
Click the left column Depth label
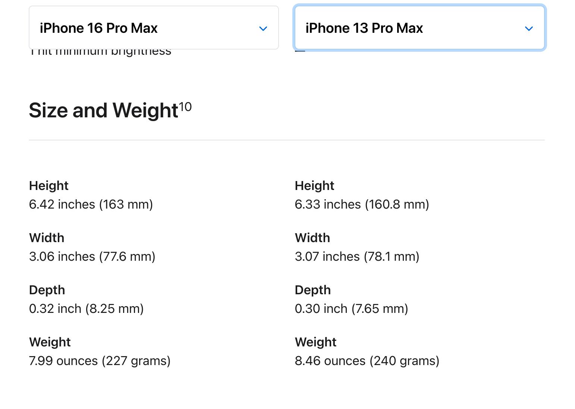47,290
